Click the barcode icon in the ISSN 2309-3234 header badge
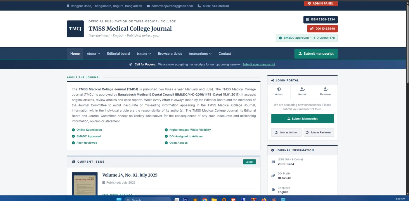 (307, 19)
